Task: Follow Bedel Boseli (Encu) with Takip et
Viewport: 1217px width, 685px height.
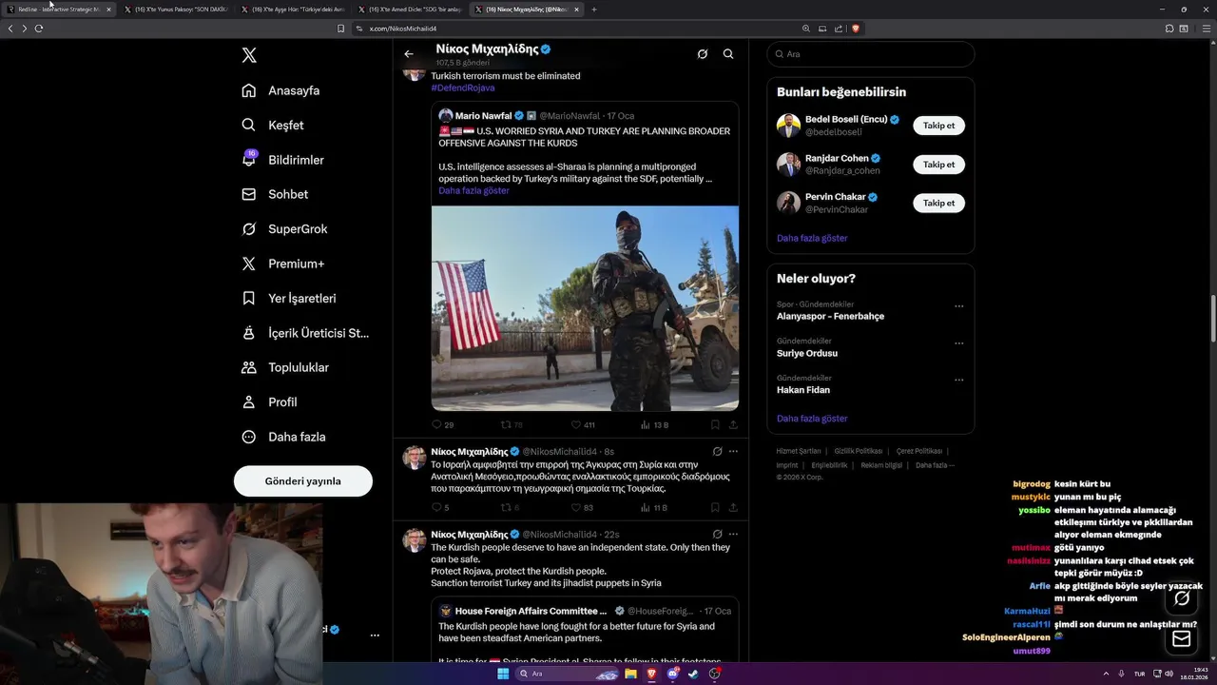Action: pyautogui.click(x=938, y=126)
